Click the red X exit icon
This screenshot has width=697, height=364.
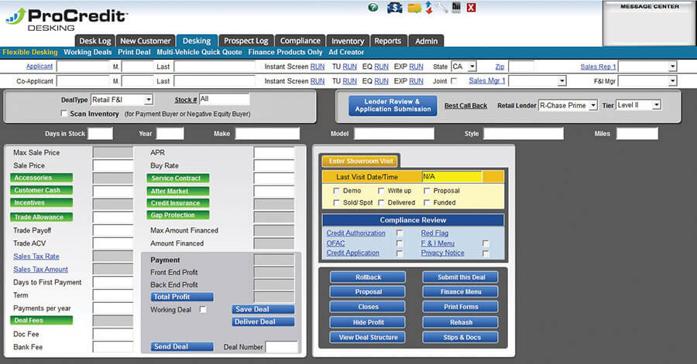click(x=471, y=7)
